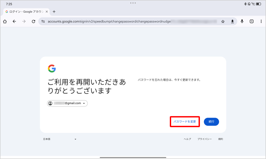The height and width of the screenshot is (159, 266).
Task: Click パスワードを変更 button
Action: [x=185, y=121]
